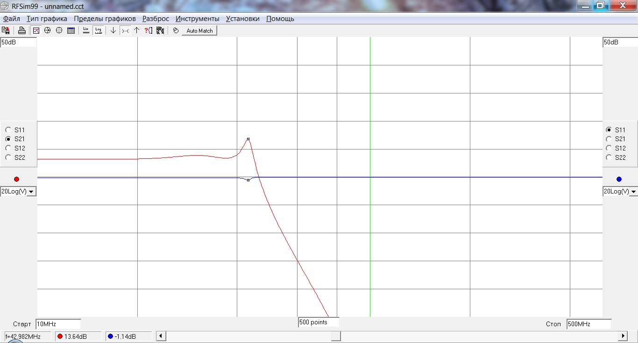638x343 pixels.
Task: Click the 500 points field
Action: point(319,322)
